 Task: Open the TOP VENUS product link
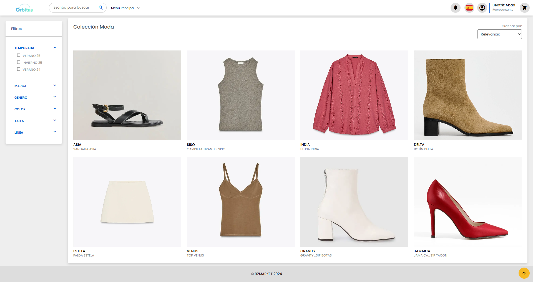point(195,255)
